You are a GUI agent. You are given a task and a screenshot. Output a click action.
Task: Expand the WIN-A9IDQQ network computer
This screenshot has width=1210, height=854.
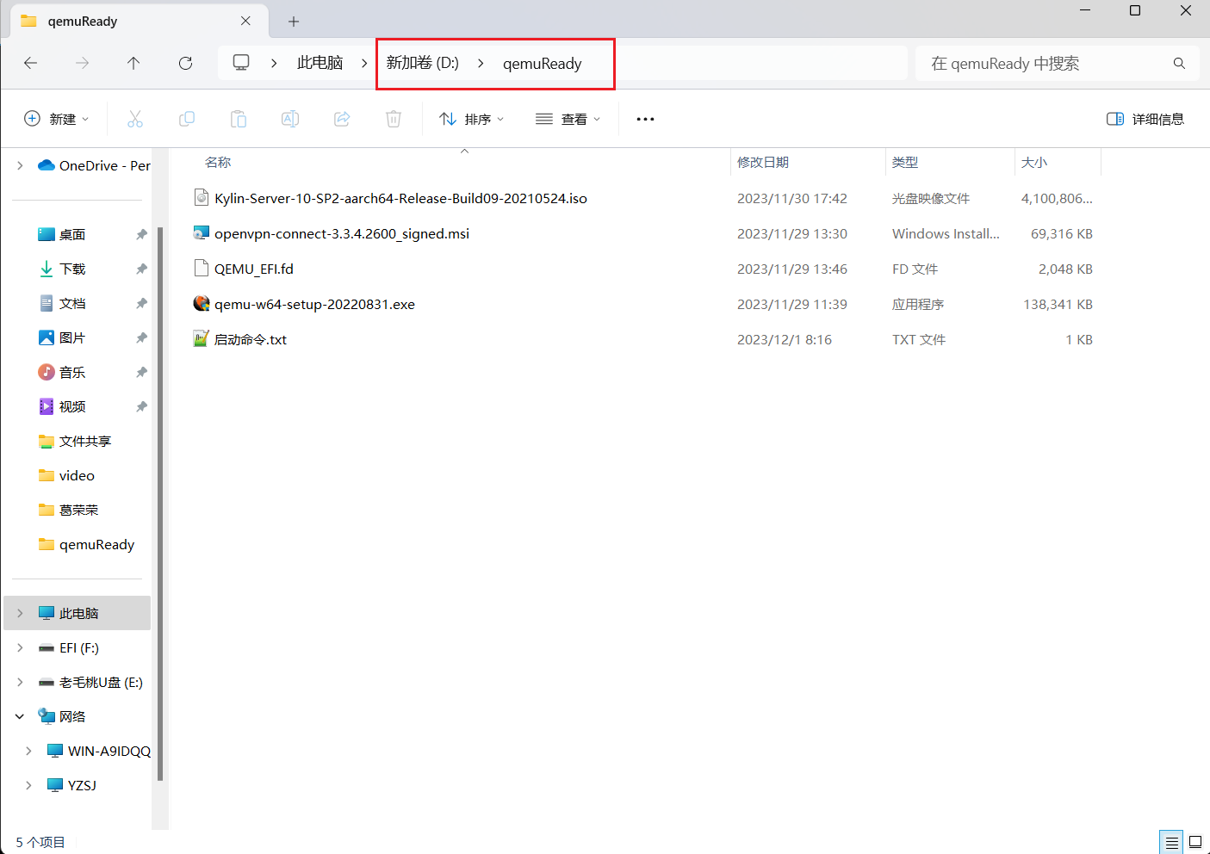pyautogui.click(x=28, y=751)
